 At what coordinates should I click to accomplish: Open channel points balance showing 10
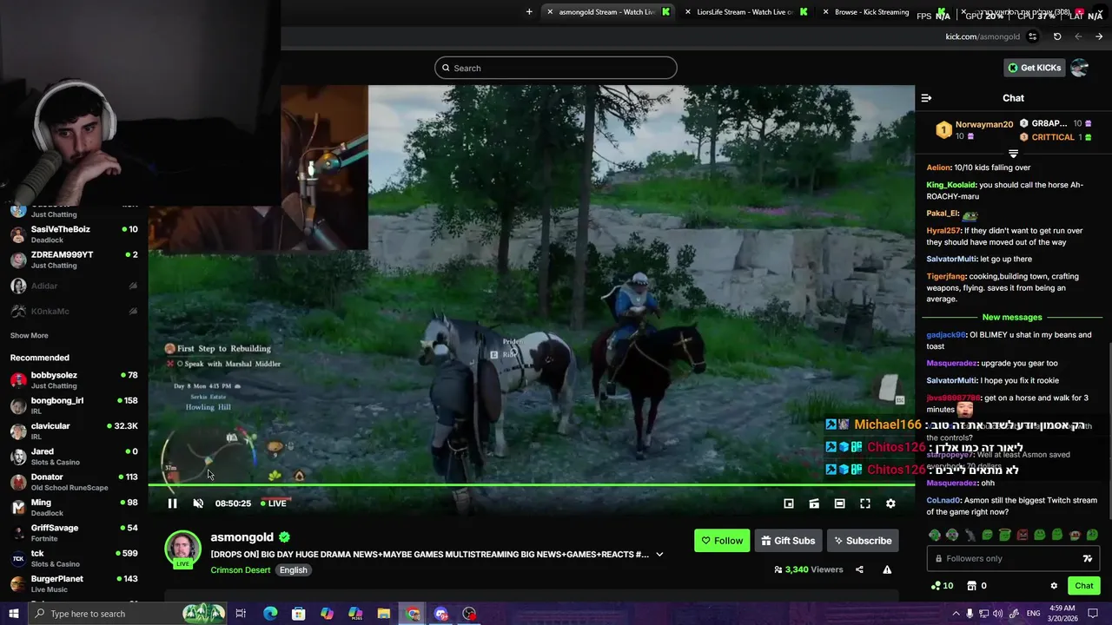942,586
